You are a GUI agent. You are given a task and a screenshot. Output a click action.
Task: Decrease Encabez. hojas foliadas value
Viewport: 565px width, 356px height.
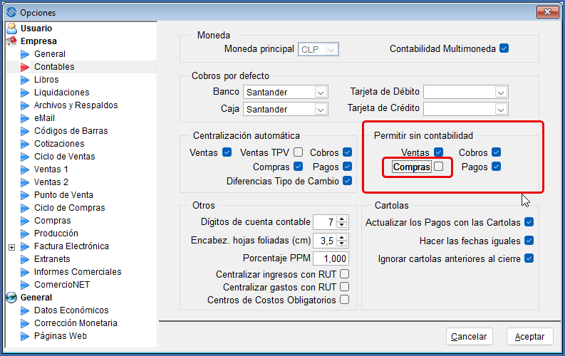tap(341, 244)
